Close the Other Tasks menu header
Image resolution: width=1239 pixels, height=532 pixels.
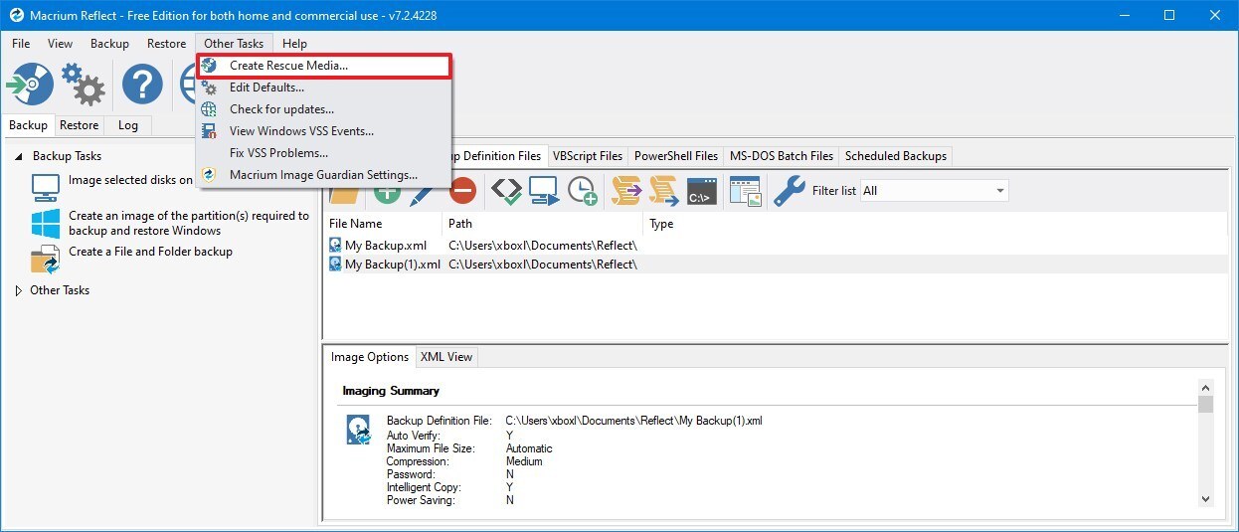[234, 44]
